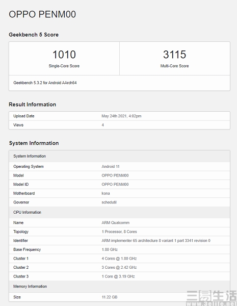Click the Model value OPPO PENM00
Image resolution: width=237 pixels, height=306 pixels.
tap(115, 175)
